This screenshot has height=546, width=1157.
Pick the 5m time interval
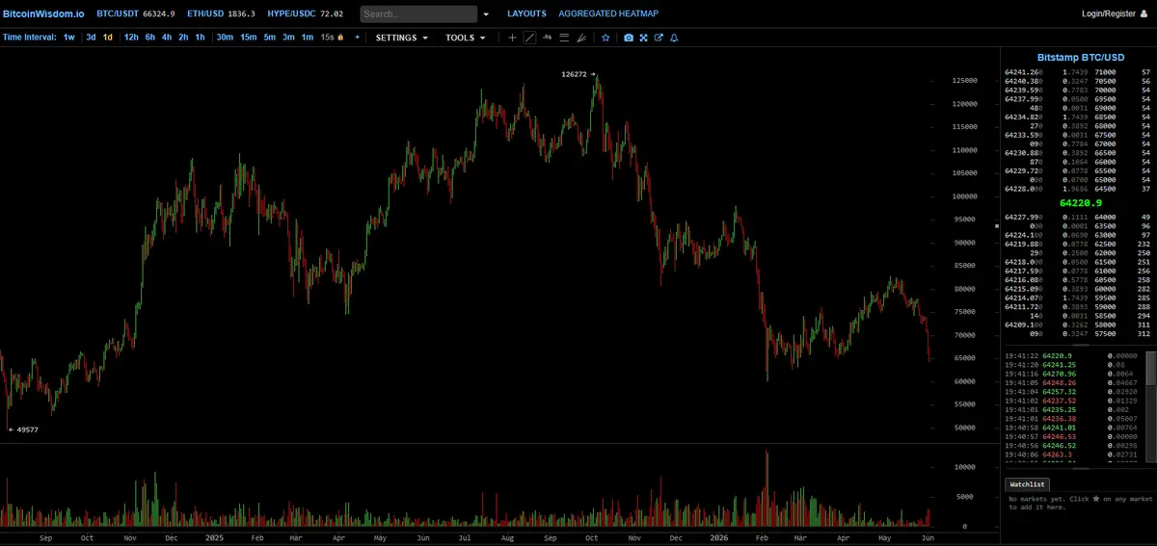270,38
